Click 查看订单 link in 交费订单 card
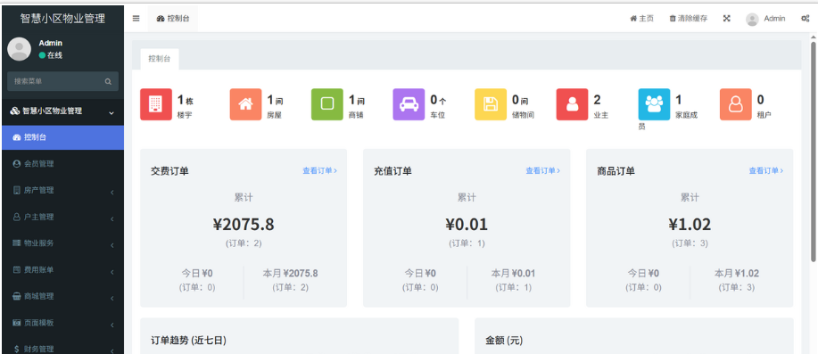 pyautogui.click(x=319, y=170)
